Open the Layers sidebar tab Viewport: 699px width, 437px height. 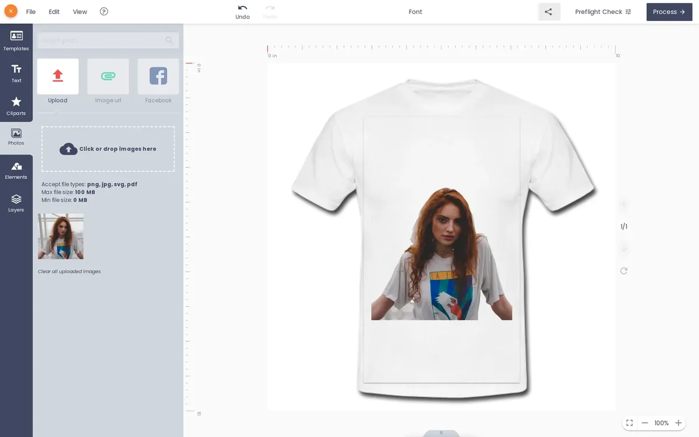pos(16,203)
